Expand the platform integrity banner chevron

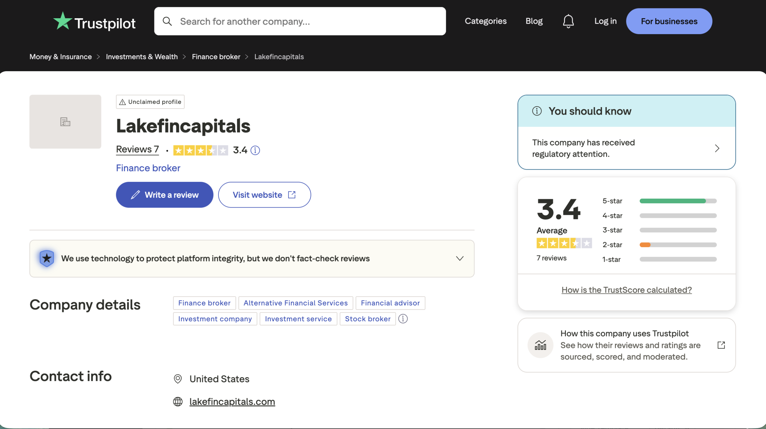(460, 258)
